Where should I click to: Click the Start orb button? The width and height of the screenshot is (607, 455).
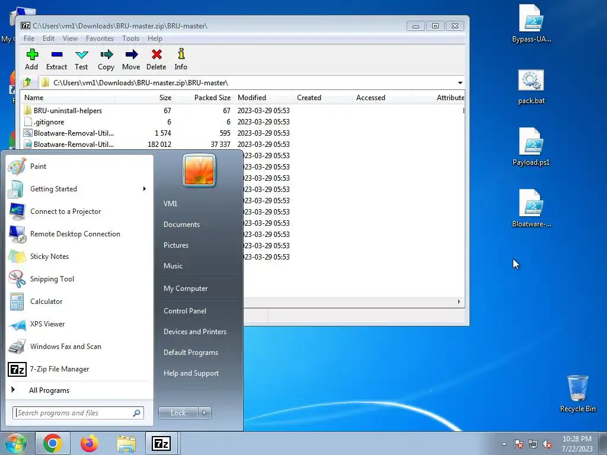pos(16,443)
